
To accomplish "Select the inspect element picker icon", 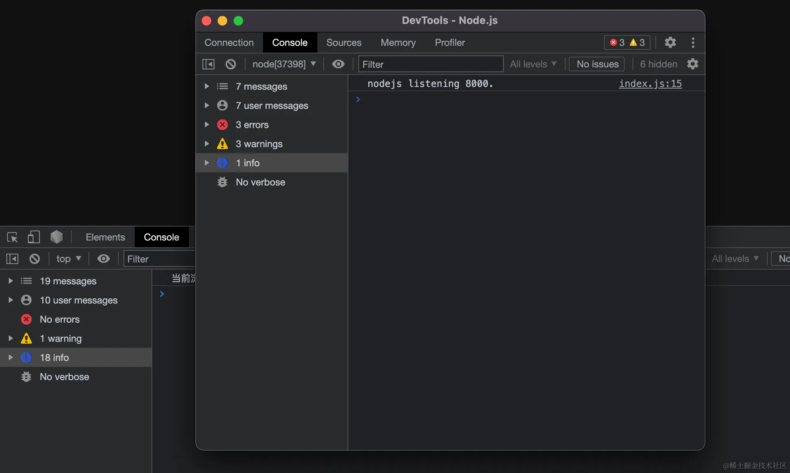I will point(12,237).
